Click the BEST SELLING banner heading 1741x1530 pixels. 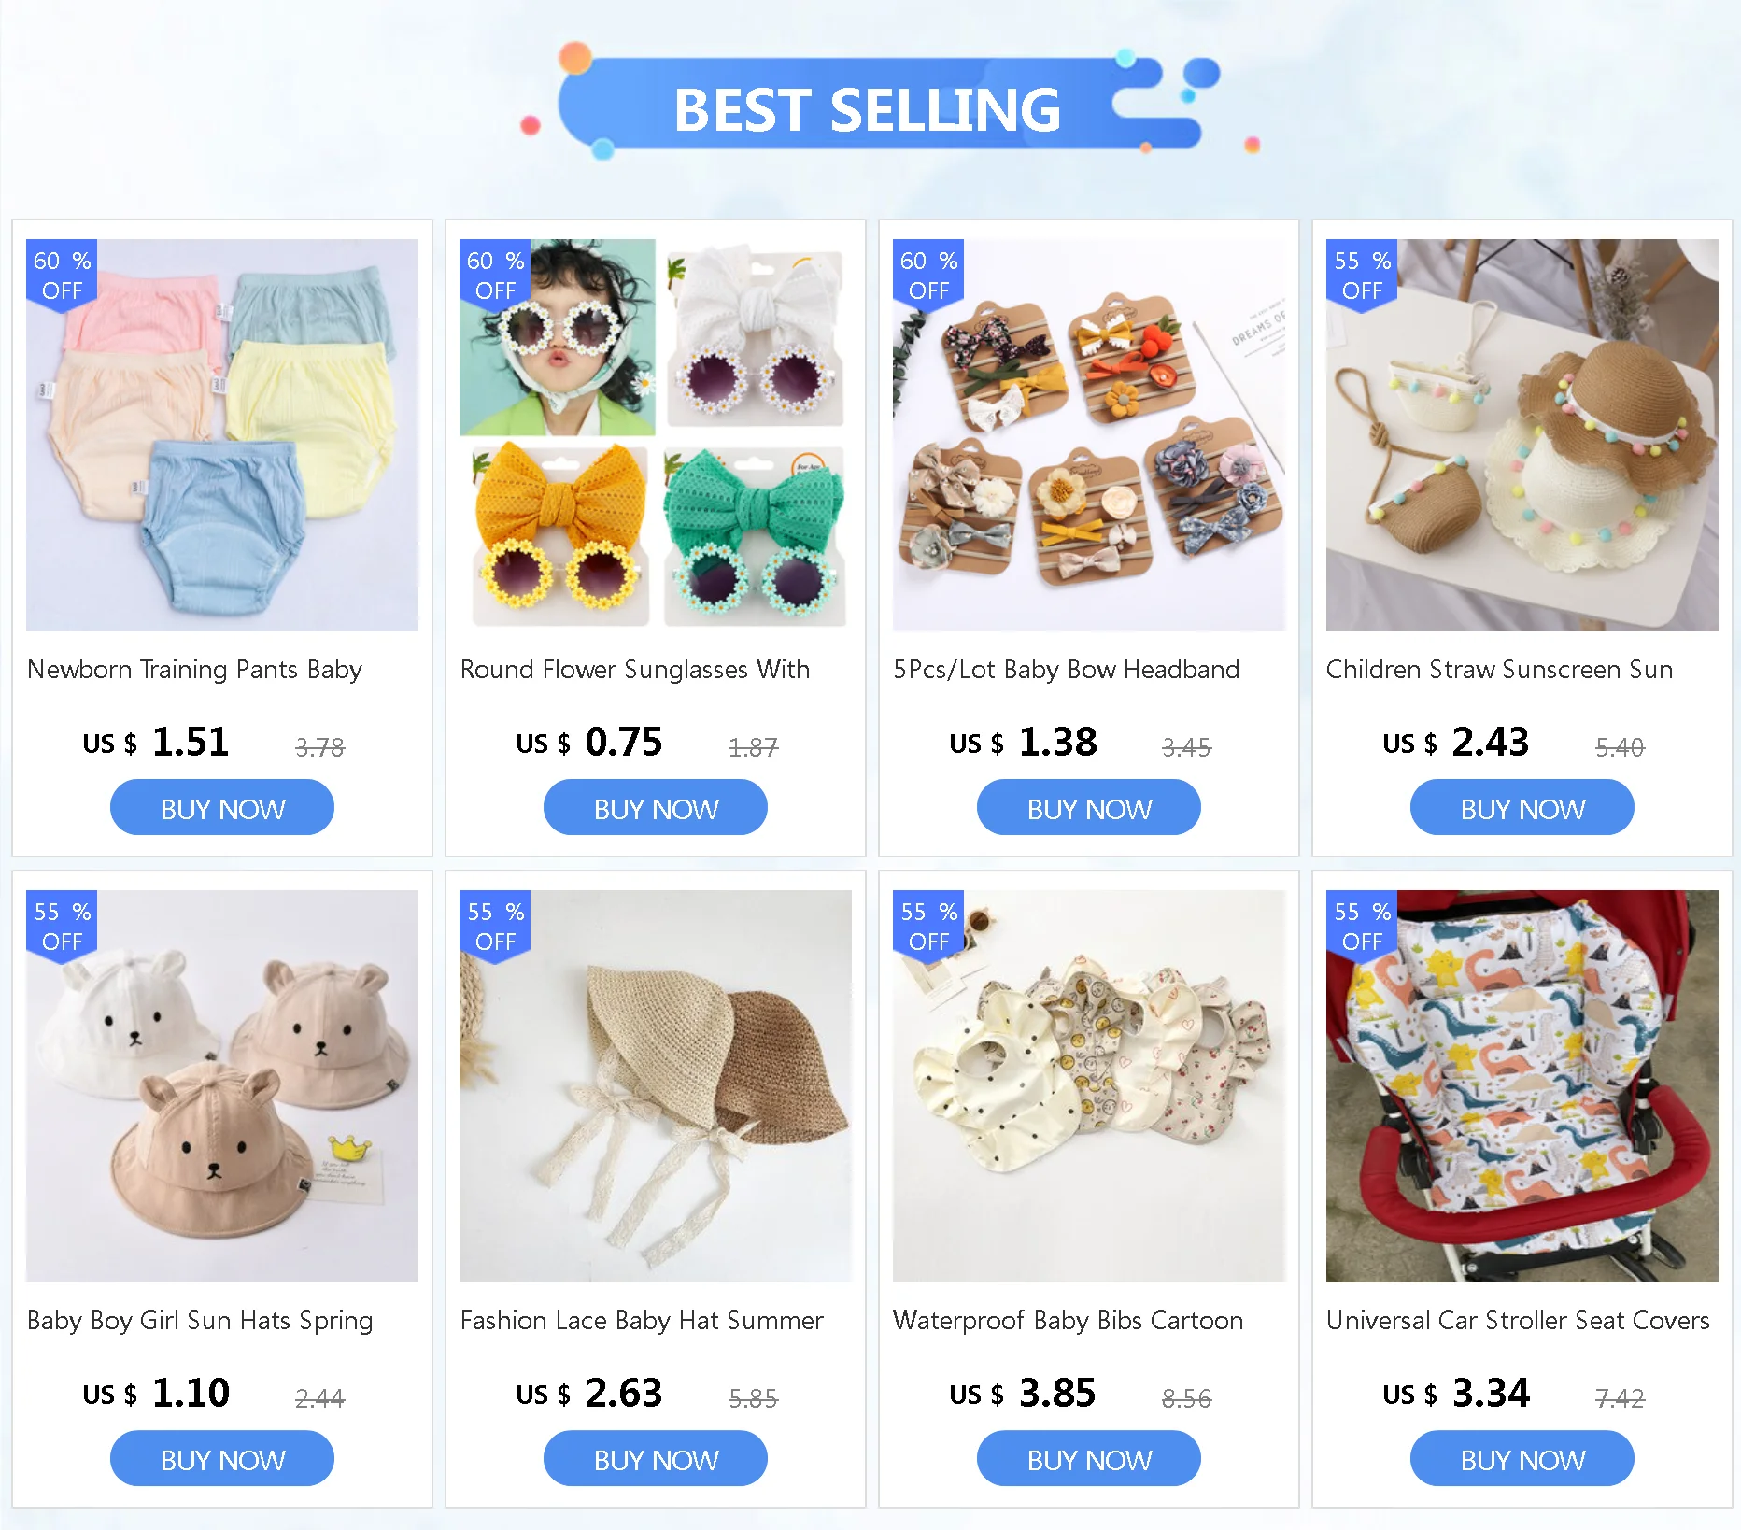click(x=867, y=110)
